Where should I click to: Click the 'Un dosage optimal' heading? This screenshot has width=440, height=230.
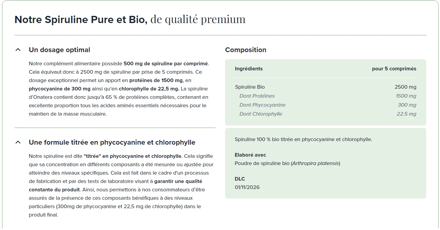pyautogui.click(x=59, y=50)
